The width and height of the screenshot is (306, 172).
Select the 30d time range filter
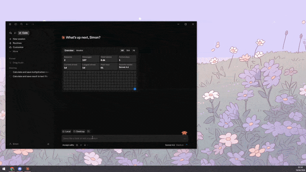click(128, 50)
